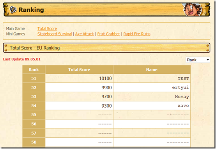Screen dimensions: 216x149
Task: Select rank 57 cell
Action: point(34,133)
